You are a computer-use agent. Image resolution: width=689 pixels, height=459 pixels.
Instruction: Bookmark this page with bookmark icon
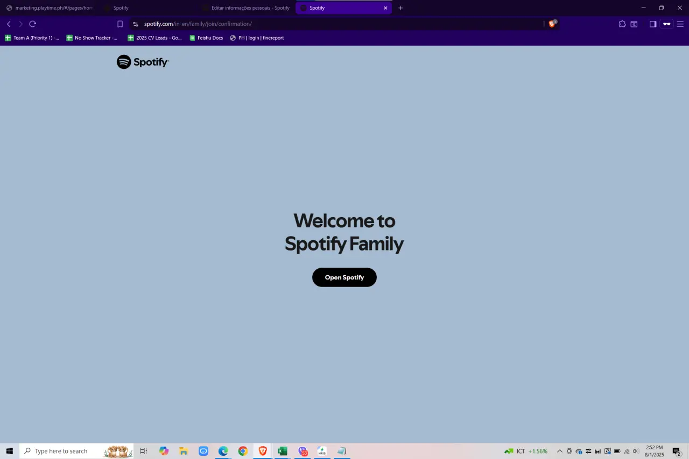(120, 24)
